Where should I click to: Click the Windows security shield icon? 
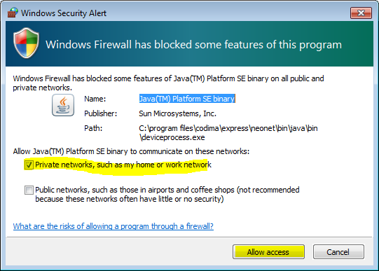tap(26, 43)
